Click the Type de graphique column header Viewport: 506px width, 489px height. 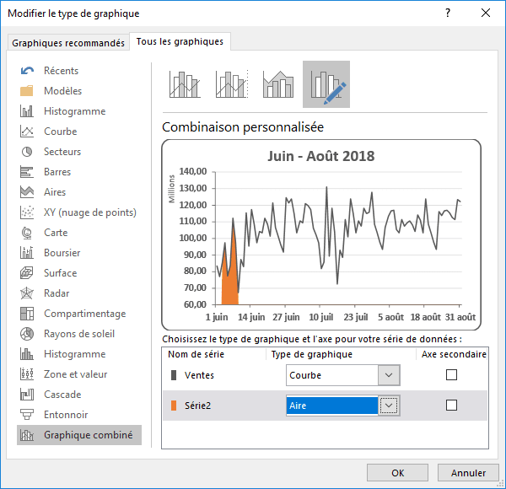coord(312,354)
